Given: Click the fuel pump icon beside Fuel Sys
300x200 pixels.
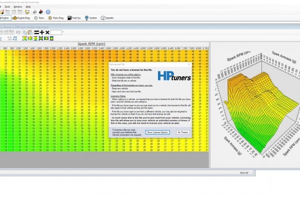Looking at the screenshot, I should point(69,18).
